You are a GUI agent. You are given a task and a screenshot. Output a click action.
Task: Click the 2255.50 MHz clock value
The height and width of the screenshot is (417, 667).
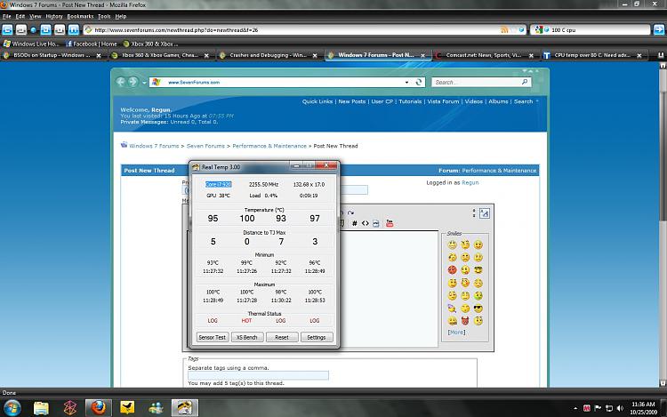tap(263, 184)
